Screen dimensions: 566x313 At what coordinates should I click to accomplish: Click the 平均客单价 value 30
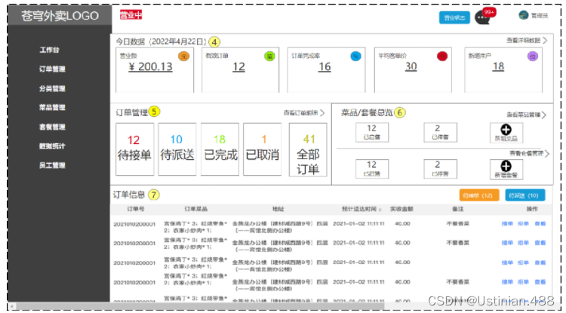[x=411, y=66]
